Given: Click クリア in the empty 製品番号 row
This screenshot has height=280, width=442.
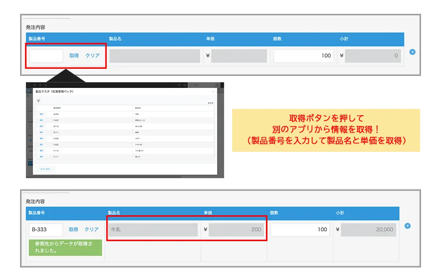Looking at the screenshot, I should coord(92,56).
